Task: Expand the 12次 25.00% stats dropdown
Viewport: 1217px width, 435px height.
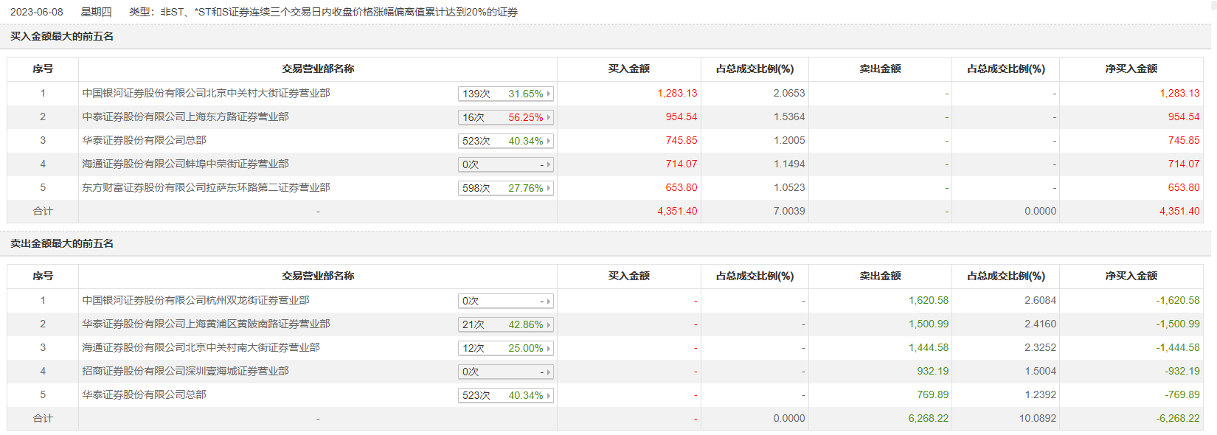Action: pyautogui.click(x=505, y=348)
